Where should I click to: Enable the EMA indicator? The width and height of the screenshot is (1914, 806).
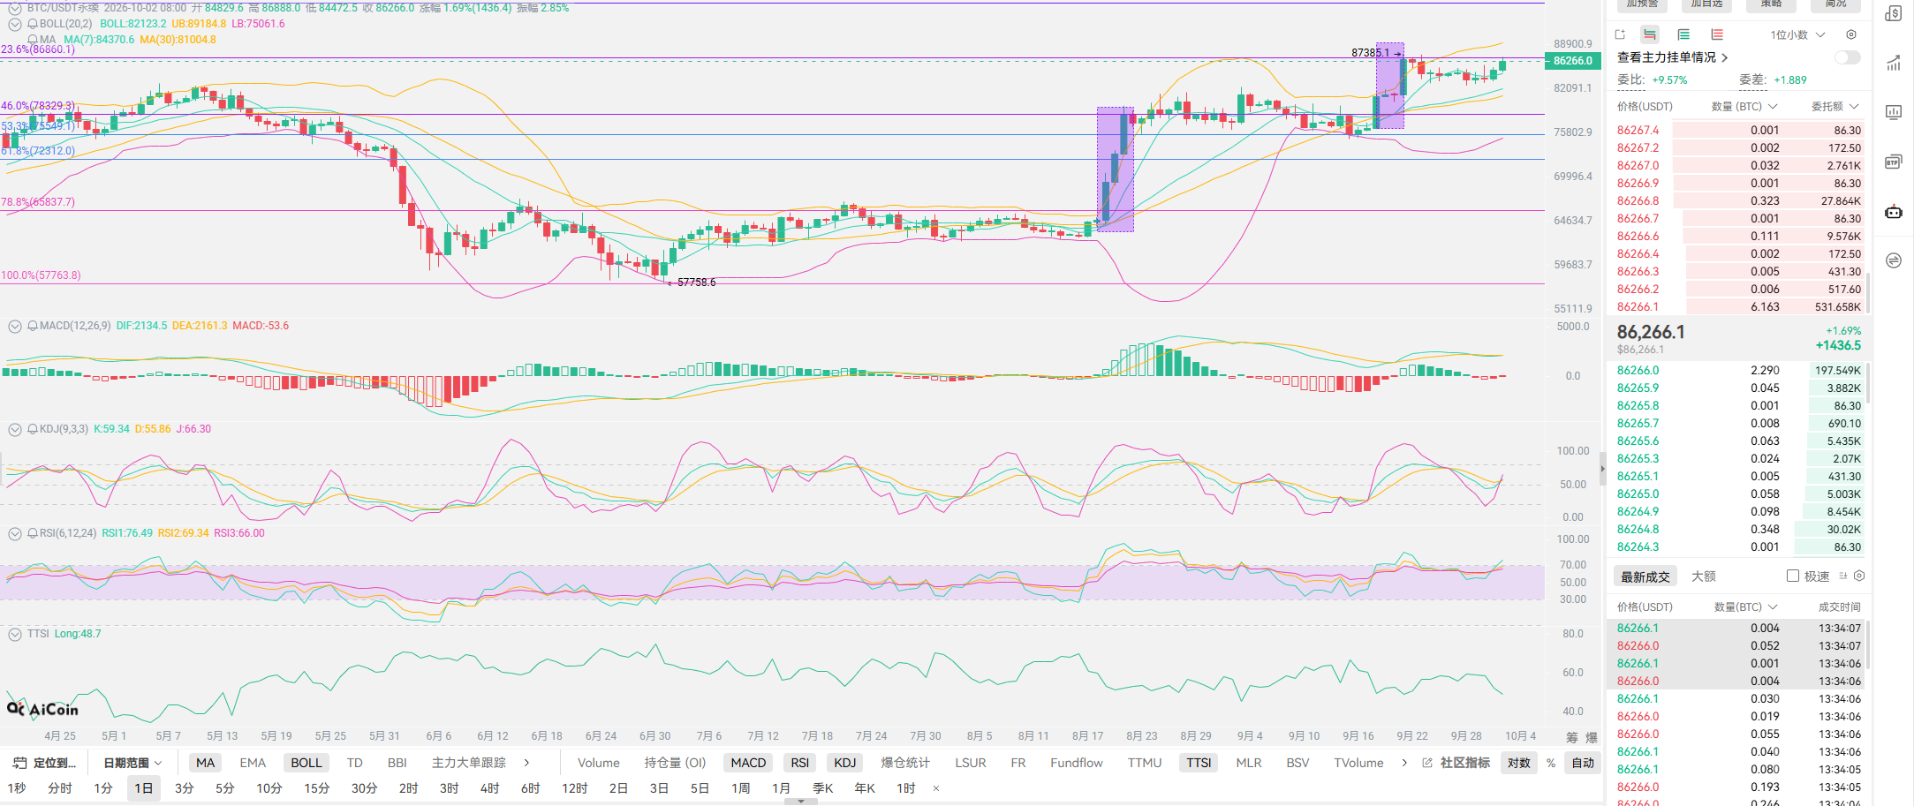[253, 763]
